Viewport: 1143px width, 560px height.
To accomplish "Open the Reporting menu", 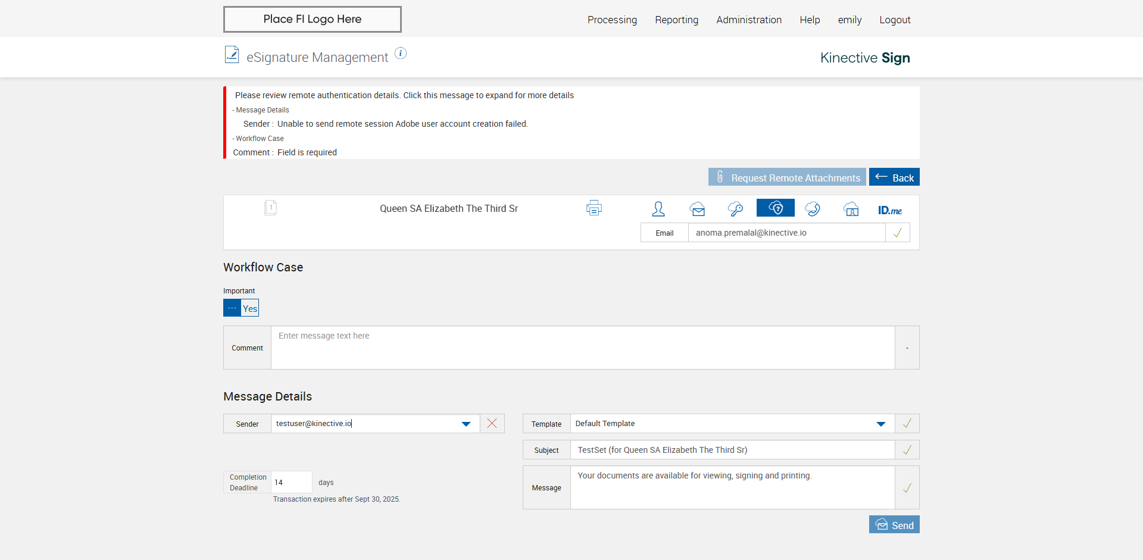I will tap(676, 20).
